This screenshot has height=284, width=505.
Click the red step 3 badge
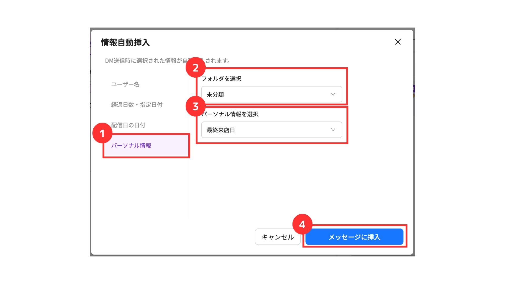(x=195, y=106)
